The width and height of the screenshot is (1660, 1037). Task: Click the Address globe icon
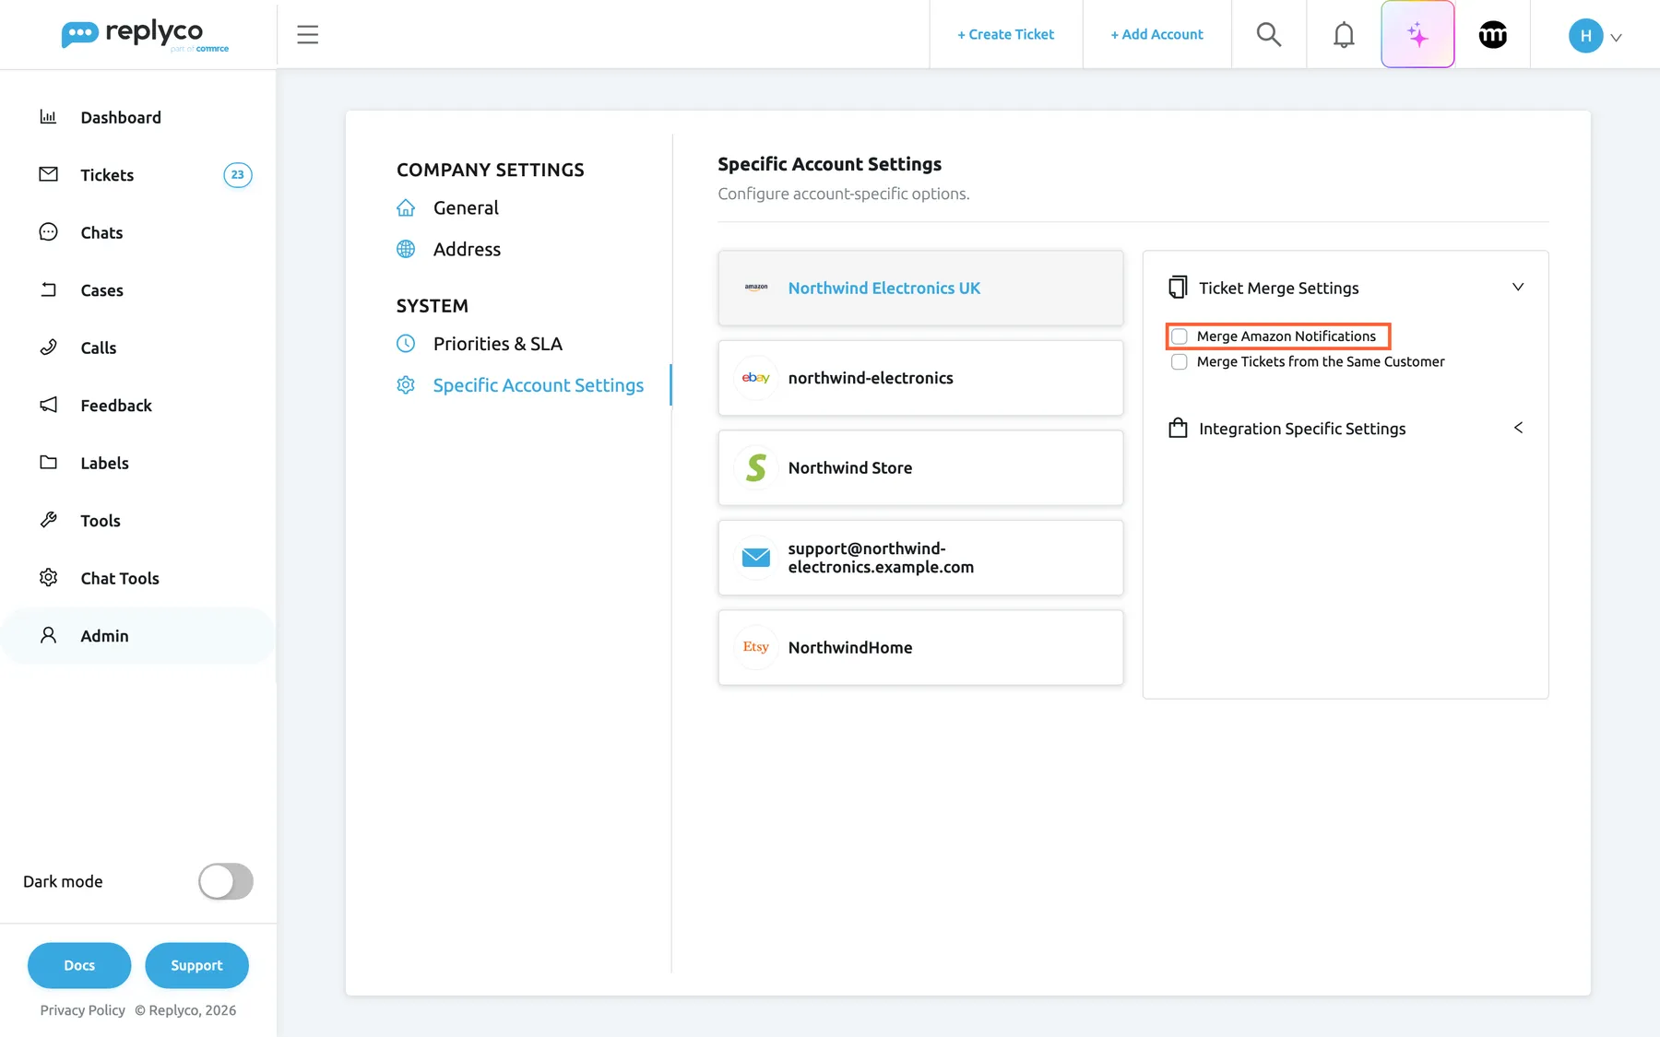[x=406, y=249]
